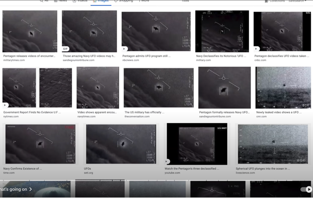Viewport: 313px width, 198px height.
Task: Click the seti.org source text
Action: 88,173
